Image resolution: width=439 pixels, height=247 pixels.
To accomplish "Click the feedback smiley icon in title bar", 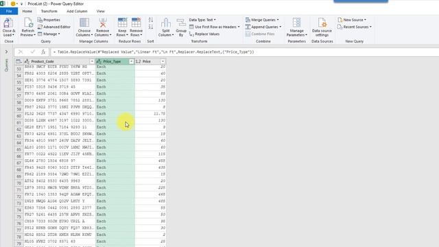I will click(x=13, y=4).
